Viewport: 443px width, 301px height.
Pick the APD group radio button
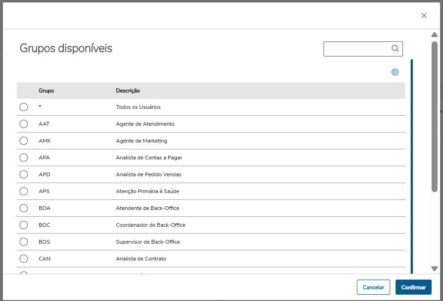click(24, 174)
